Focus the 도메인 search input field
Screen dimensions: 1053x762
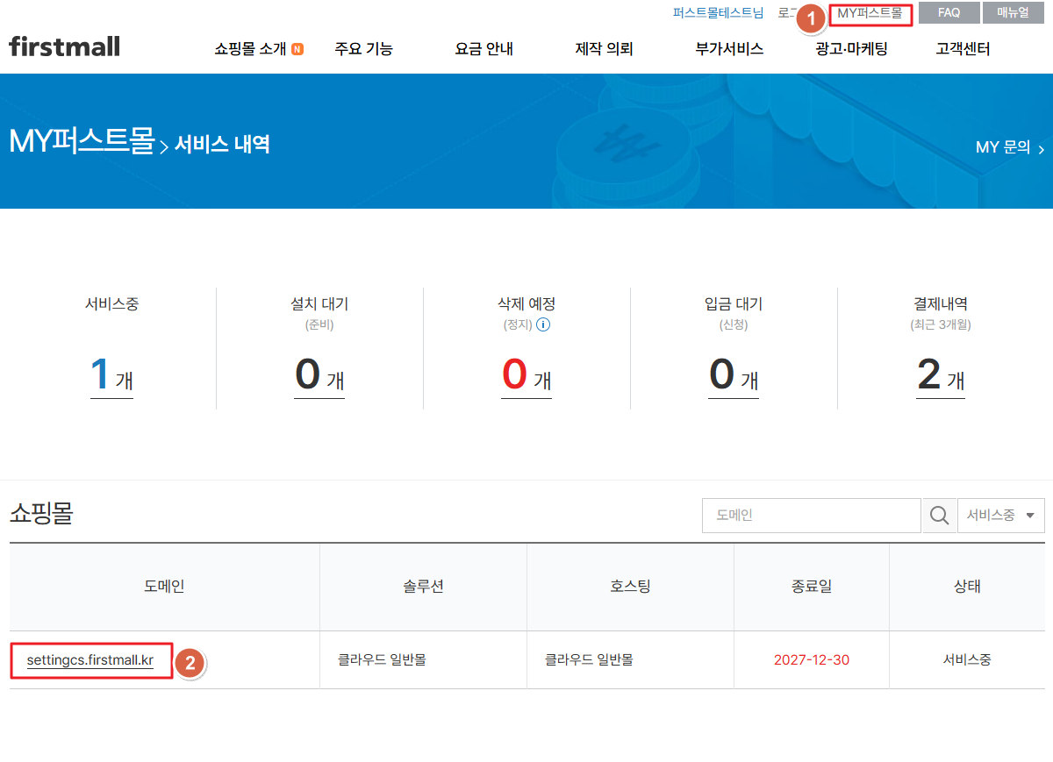[x=812, y=516]
